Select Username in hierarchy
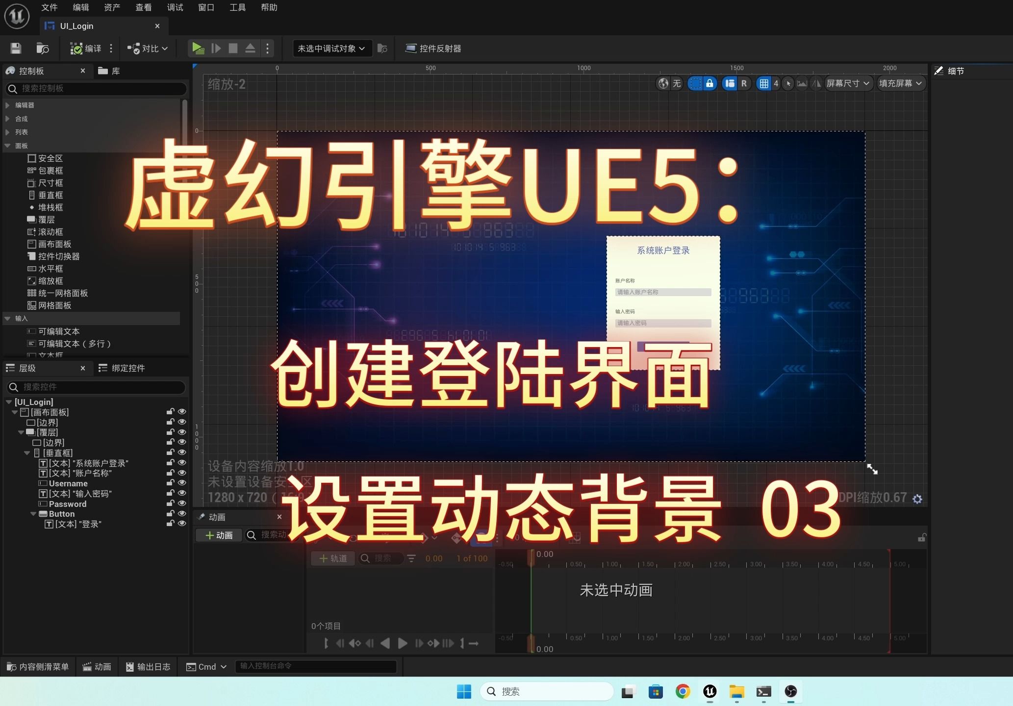This screenshot has height=706, width=1013. [x=68, y=483]
